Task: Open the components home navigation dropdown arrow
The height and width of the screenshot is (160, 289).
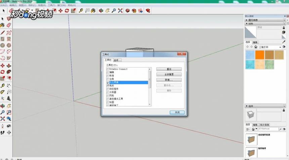Action: point(256,129)
